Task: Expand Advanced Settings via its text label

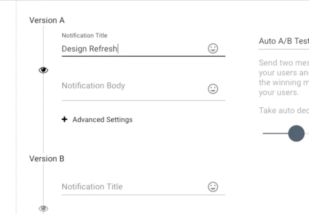Action: 102,120
